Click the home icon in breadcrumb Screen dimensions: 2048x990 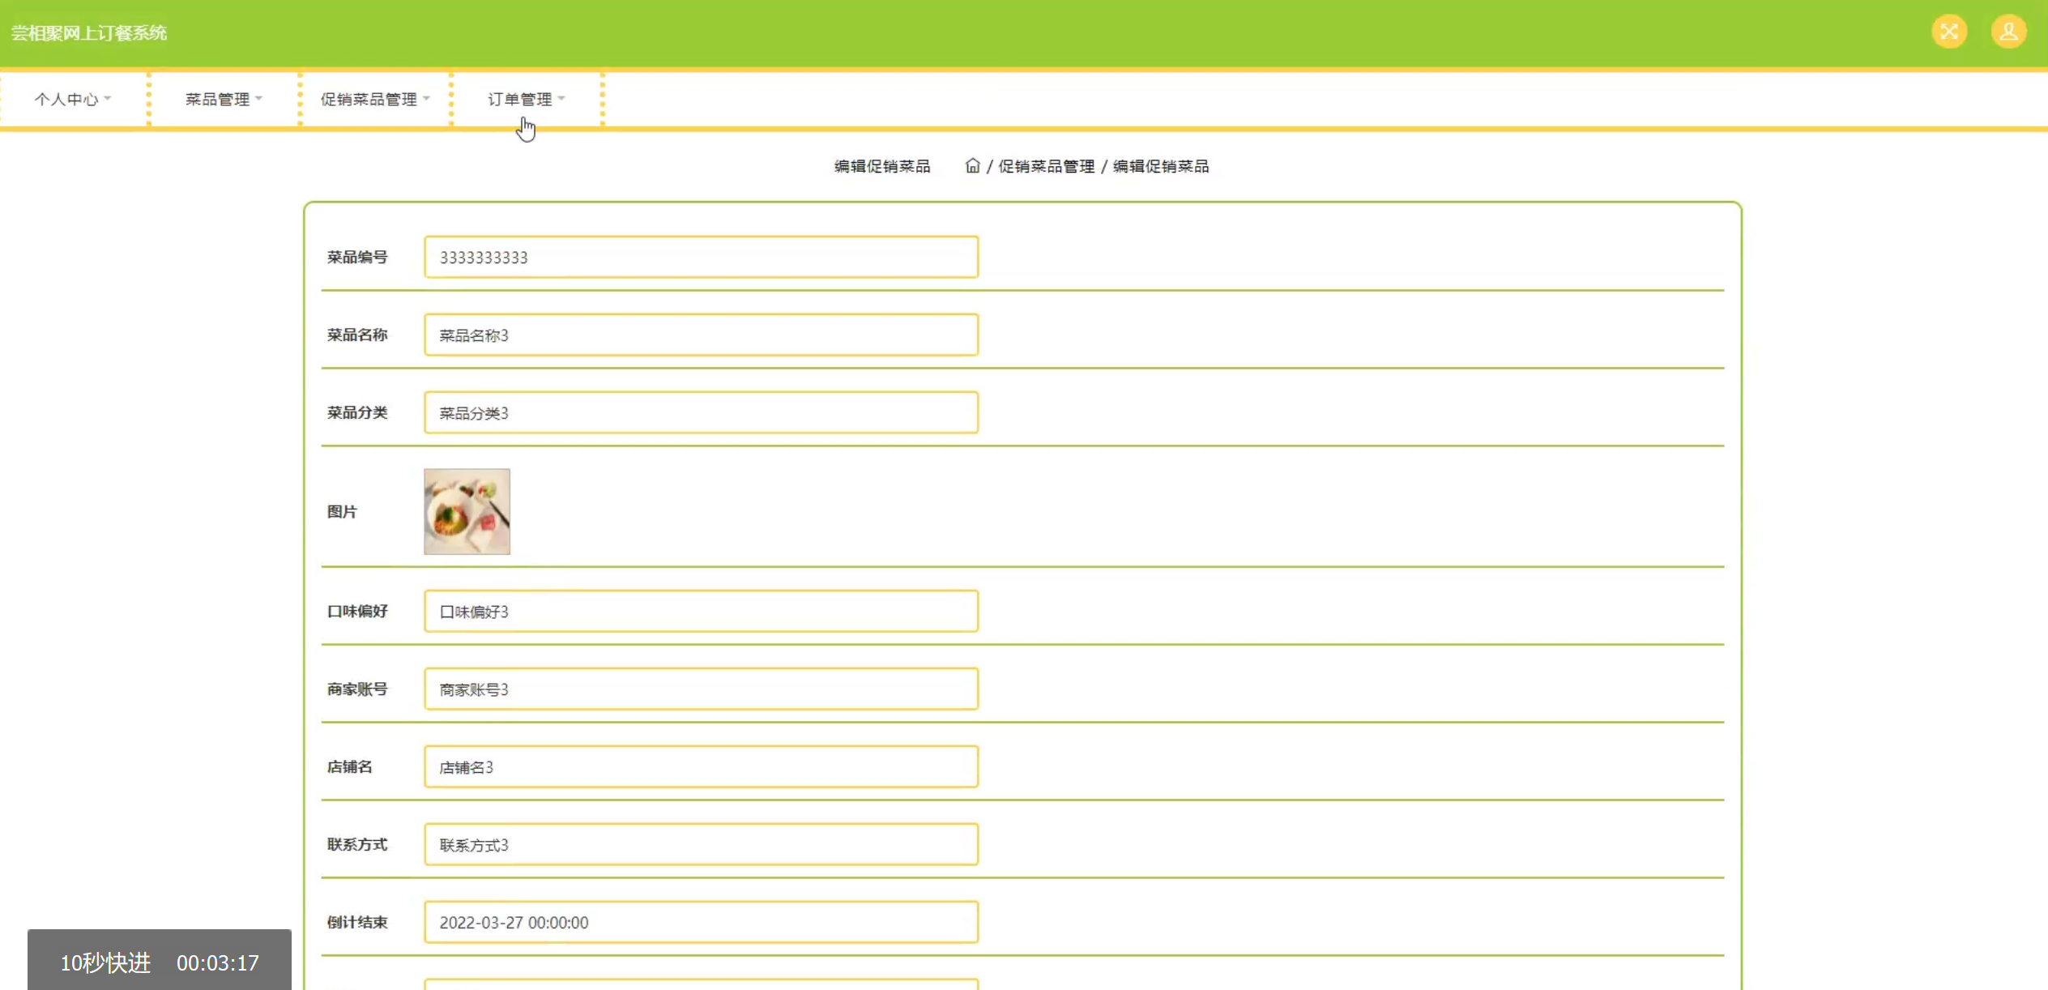click(972, 166)
